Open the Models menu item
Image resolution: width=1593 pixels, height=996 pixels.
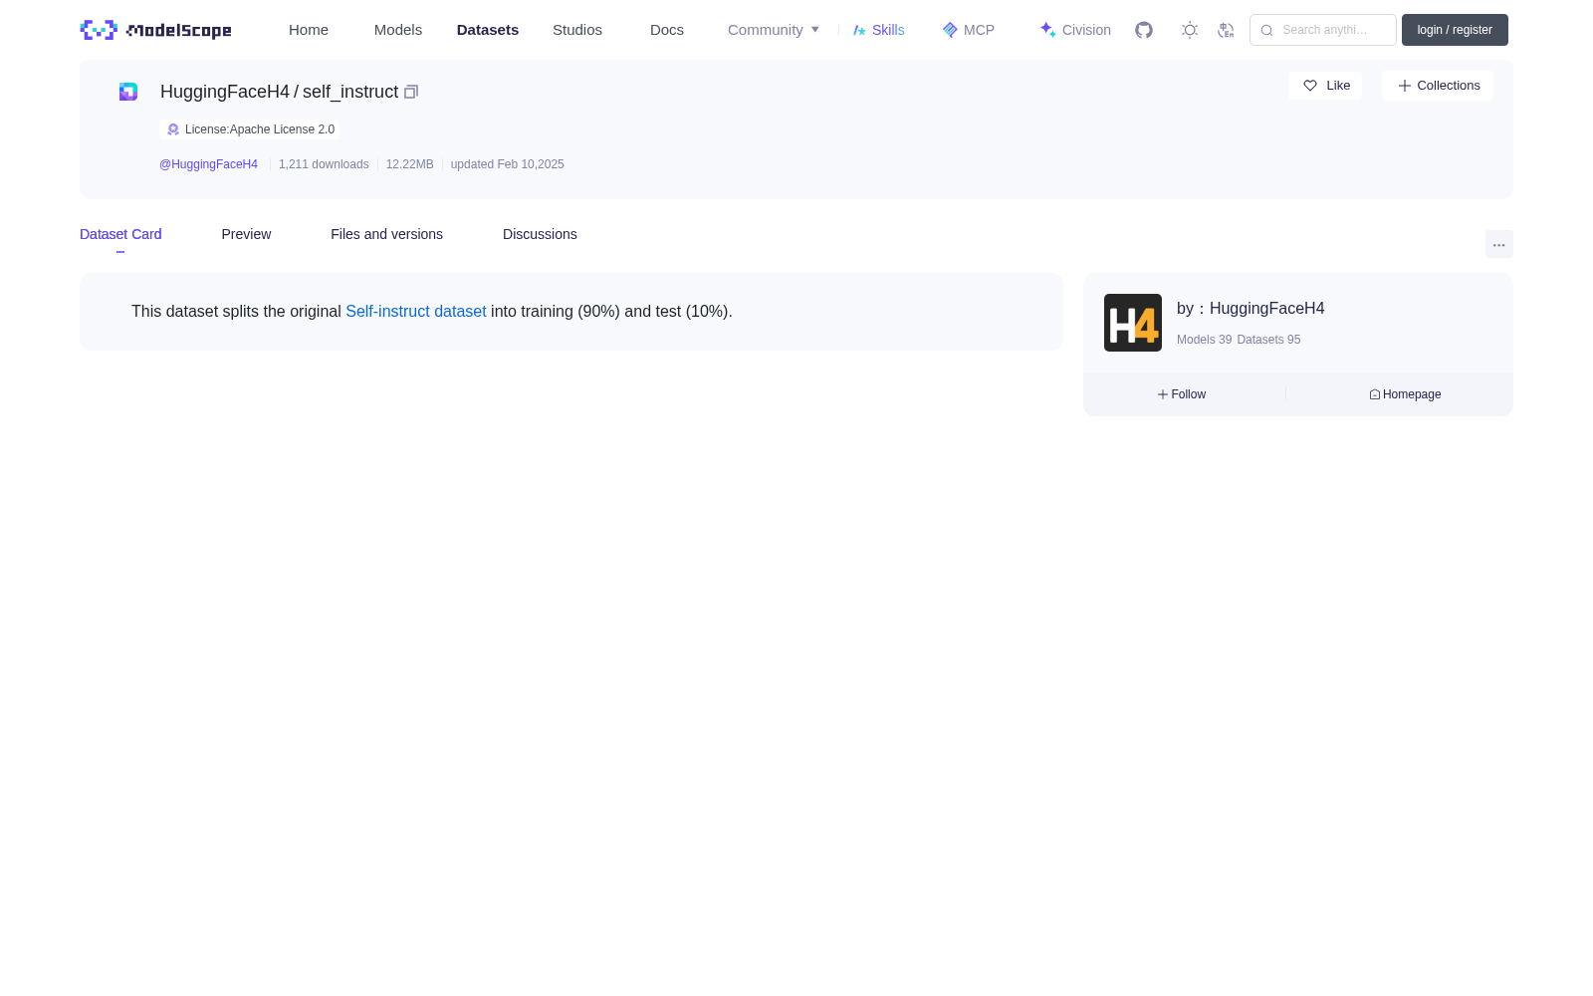[x=398, y=30]
